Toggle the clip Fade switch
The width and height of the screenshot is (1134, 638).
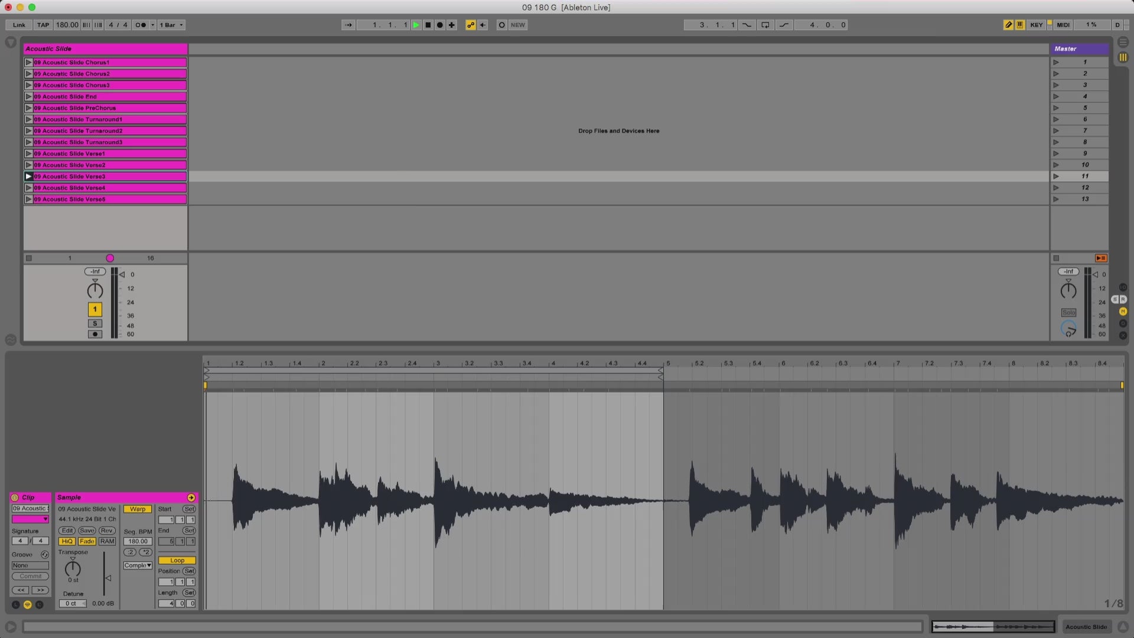87,542
